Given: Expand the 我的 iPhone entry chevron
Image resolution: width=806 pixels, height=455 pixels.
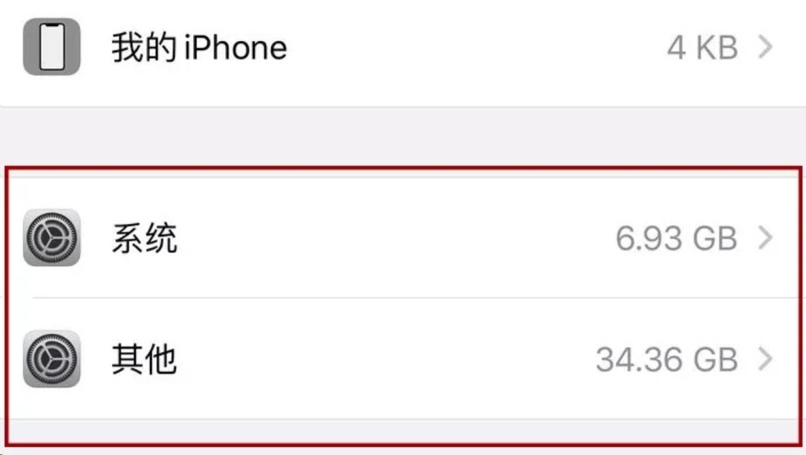Looking at the screenshot, I should point(767,46).
